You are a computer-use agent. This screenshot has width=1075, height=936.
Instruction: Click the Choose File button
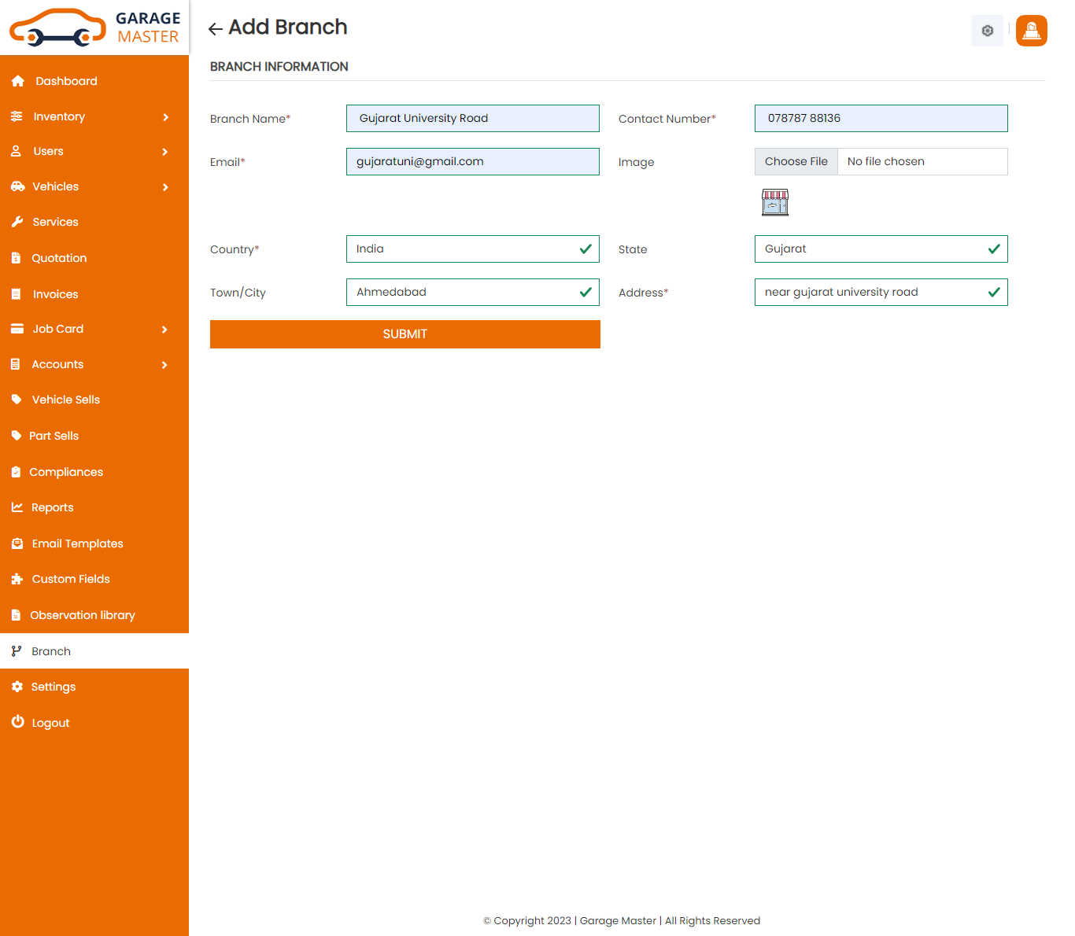coord(796,162)
